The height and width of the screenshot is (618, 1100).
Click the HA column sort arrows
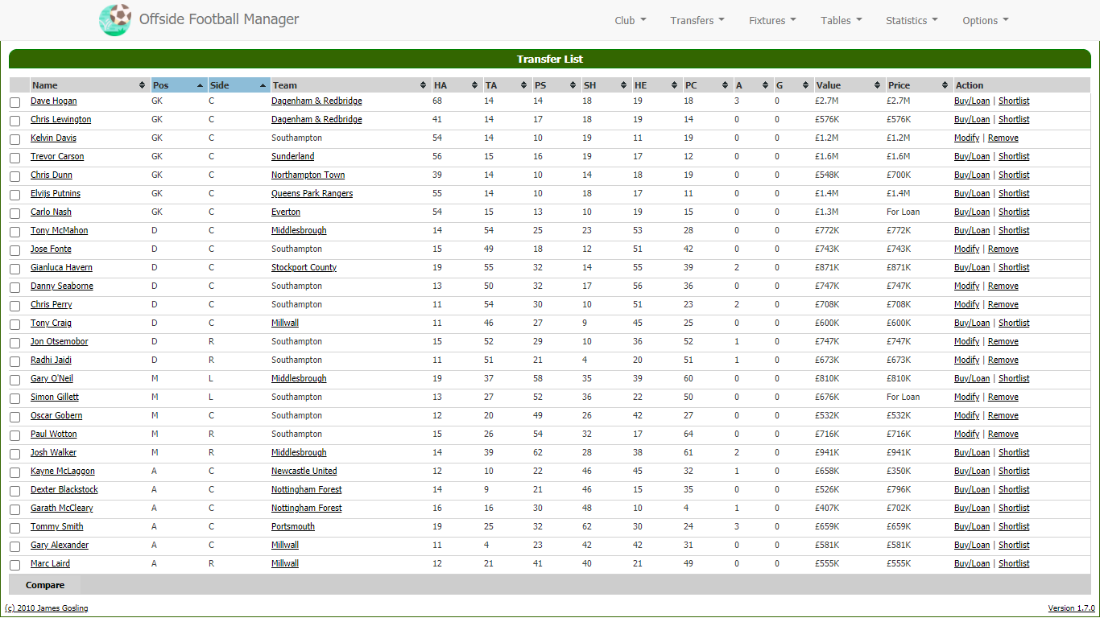473,85
